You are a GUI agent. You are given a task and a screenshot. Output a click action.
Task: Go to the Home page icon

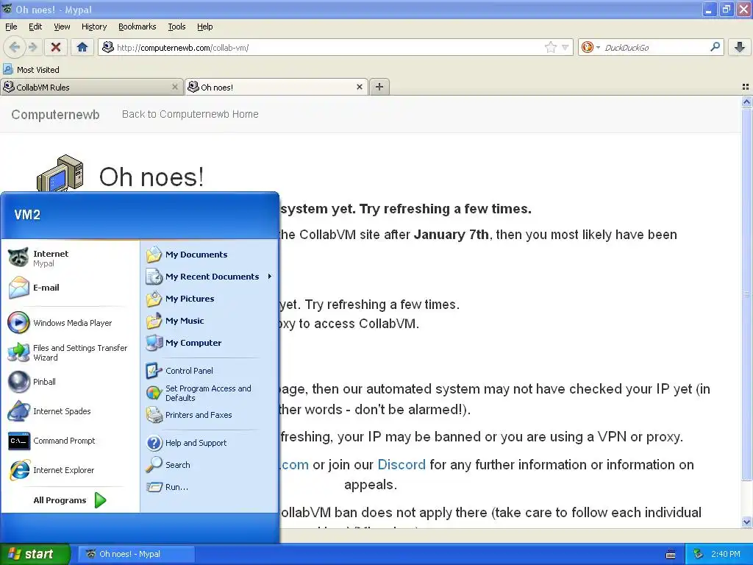tap(82, 47)
